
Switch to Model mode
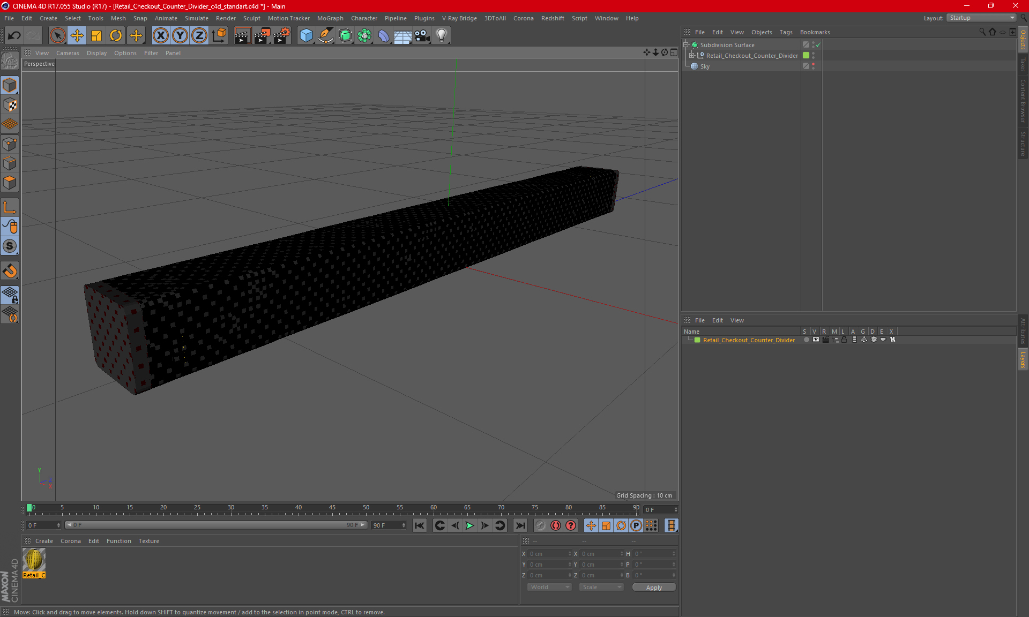click(x=10, y=85)
